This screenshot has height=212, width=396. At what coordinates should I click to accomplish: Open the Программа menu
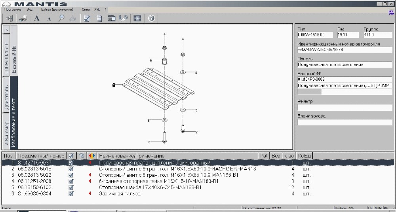click(13, 9)
